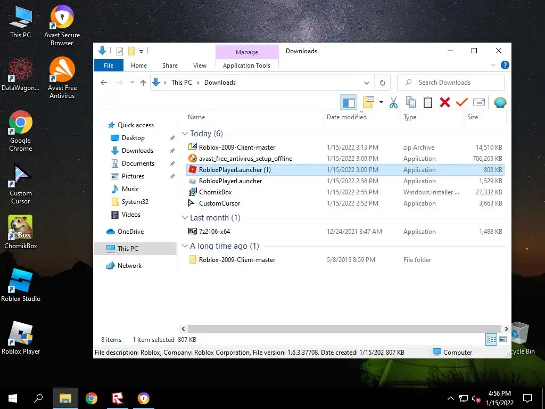
Task: Click Downloads in the address breadcrumb
Action: [220, 83]
